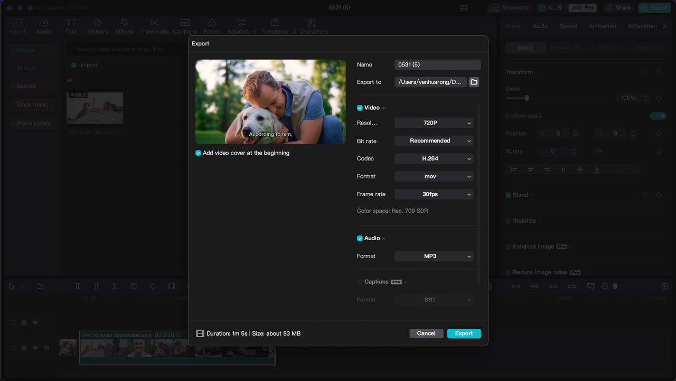The image size is (676, 381).
Task: Disable the Audio export checkbox
Action: pyautogui.click(x=359, y=238)
